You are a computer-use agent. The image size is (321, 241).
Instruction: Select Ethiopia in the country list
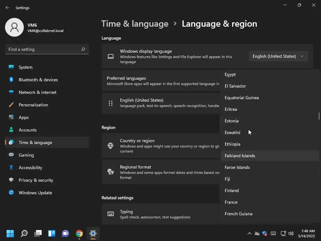270,144
